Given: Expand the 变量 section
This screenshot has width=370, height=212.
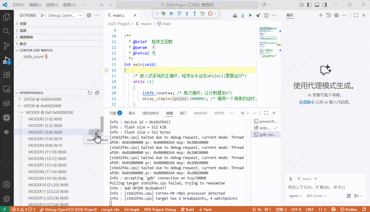Looking at the screenshot, I should (x=23, y=24).
